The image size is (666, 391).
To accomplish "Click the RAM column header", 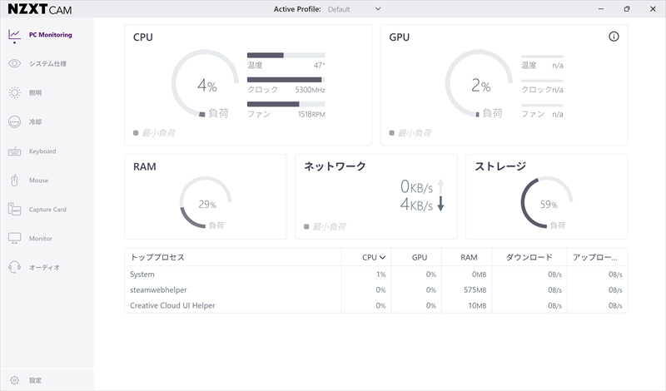I will click(468, 258).
